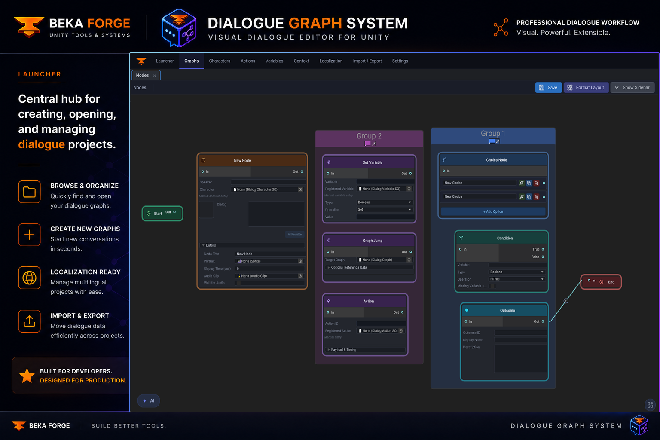660x440 pixels.
Task: Click the AI Rewrite button
Action: pyautogui.click(x=295, y=234)
